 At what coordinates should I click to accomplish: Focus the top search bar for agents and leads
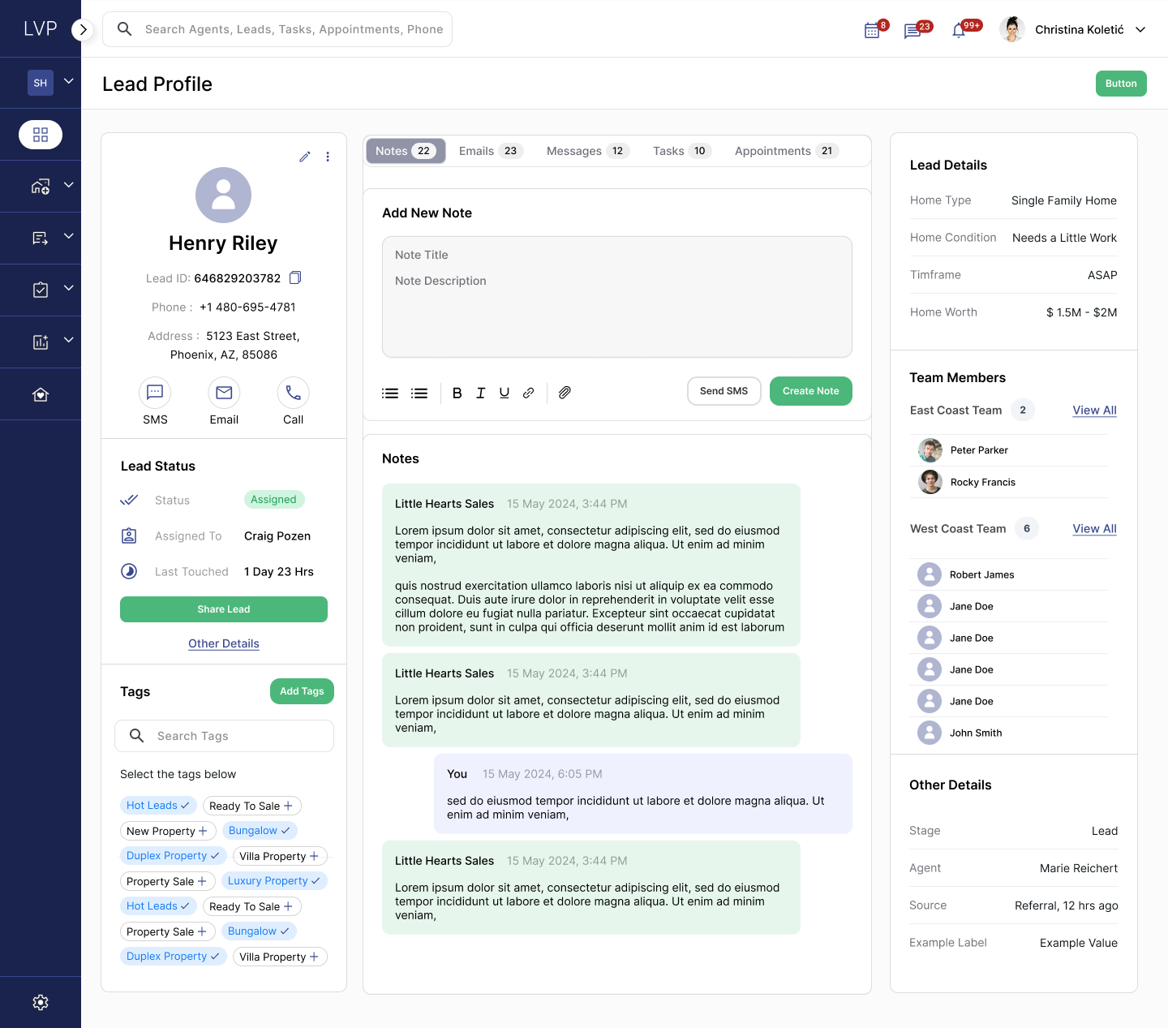click(277, 29)
